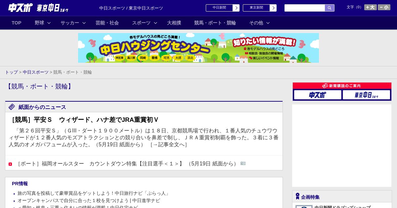Click red bullet icon before ボート article
This screenshot has height=208, width=397.
coord(10,164)
